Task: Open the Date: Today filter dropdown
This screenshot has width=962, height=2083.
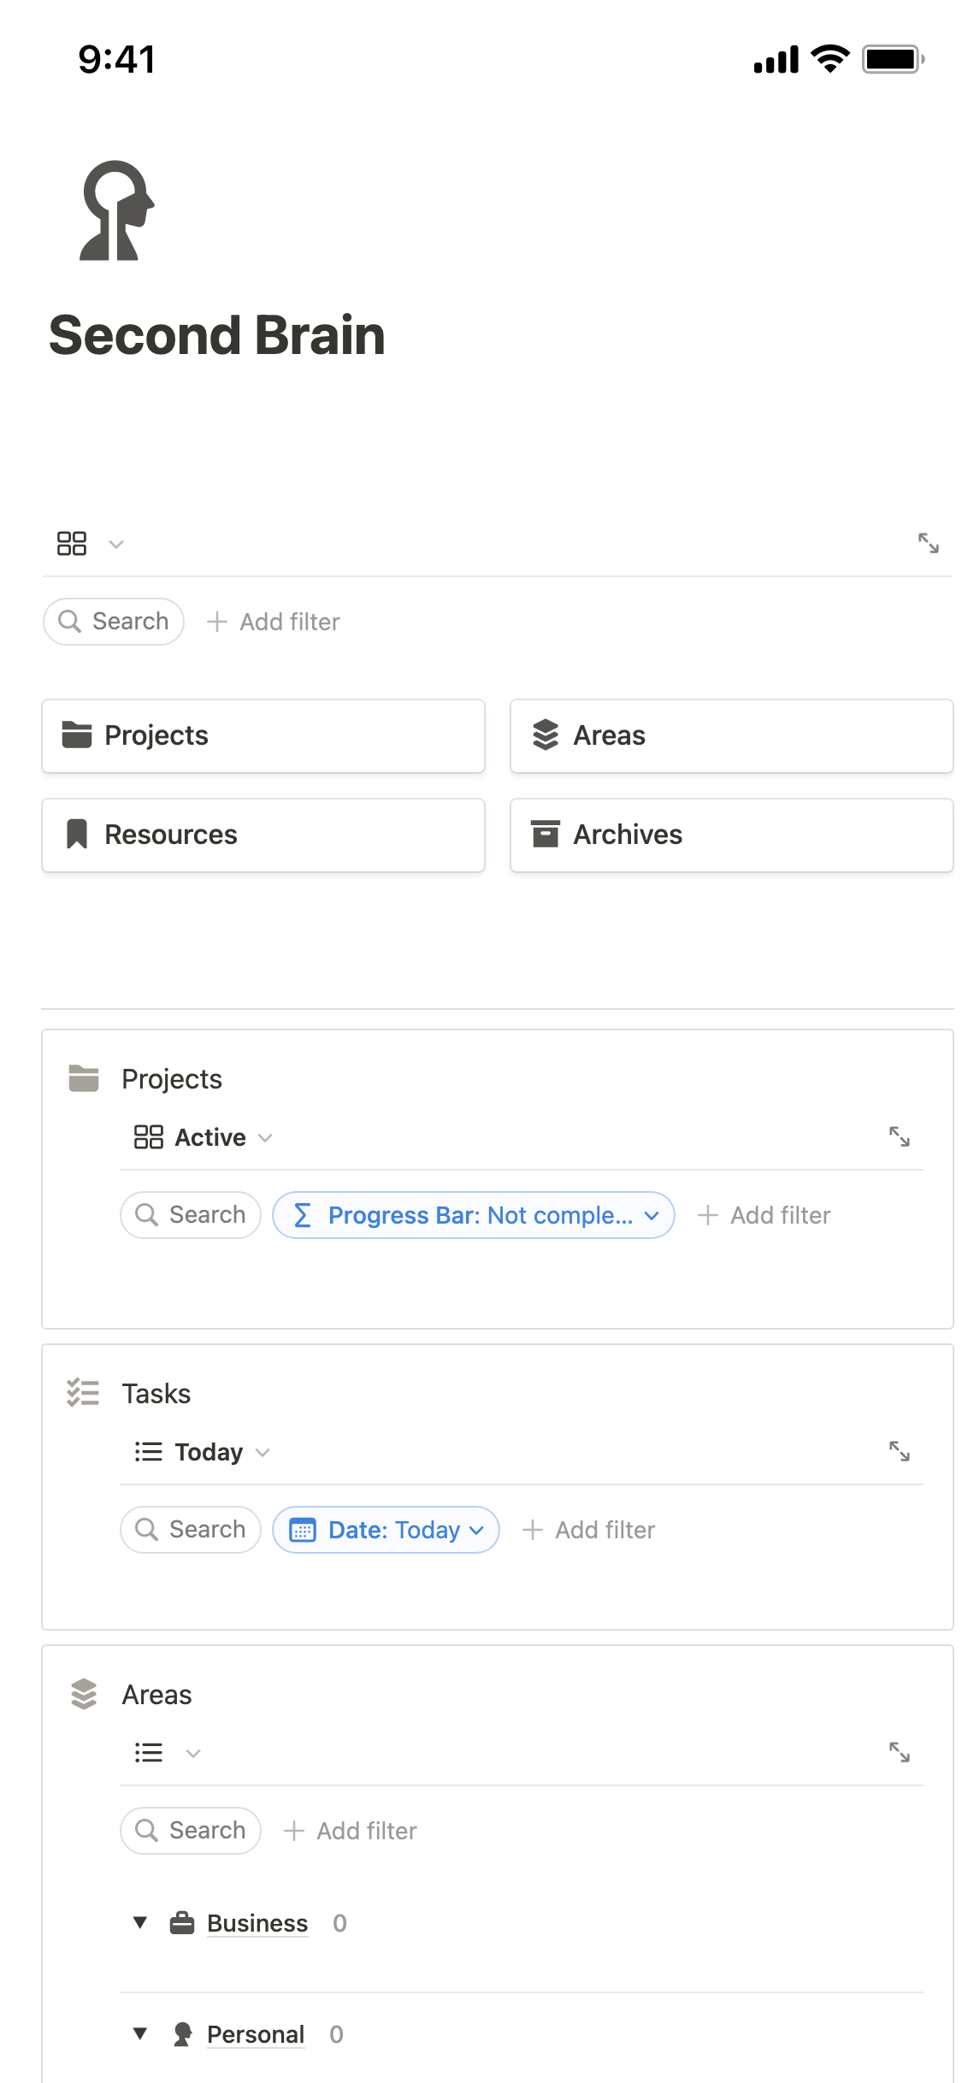Action: (x=386, y=1530)
